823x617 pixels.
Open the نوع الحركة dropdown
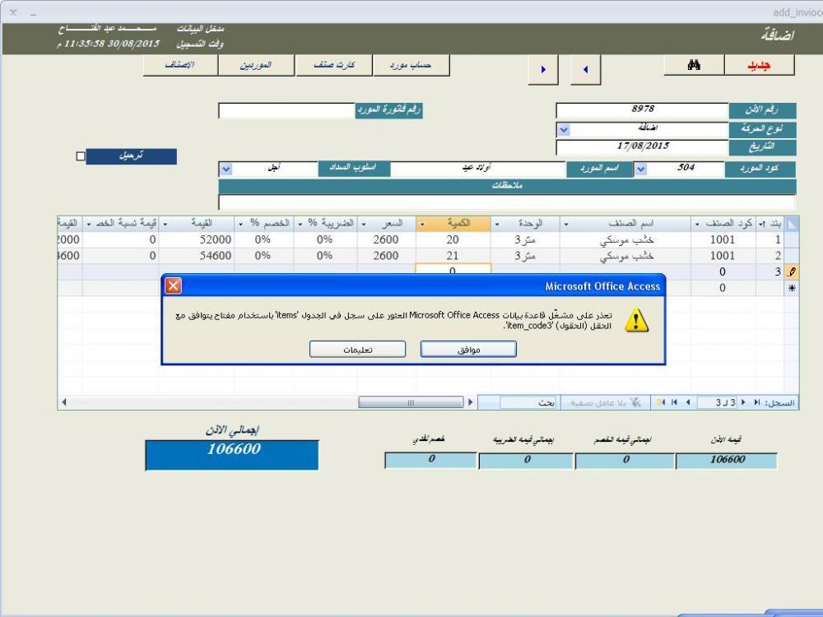pos(563,129)
